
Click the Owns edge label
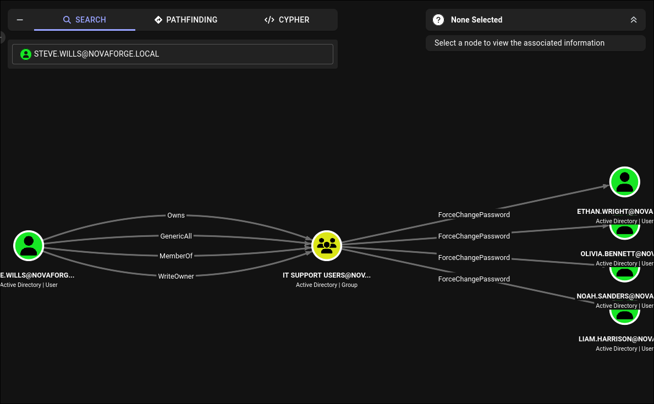pyautogui.click(x=176, y=215)
